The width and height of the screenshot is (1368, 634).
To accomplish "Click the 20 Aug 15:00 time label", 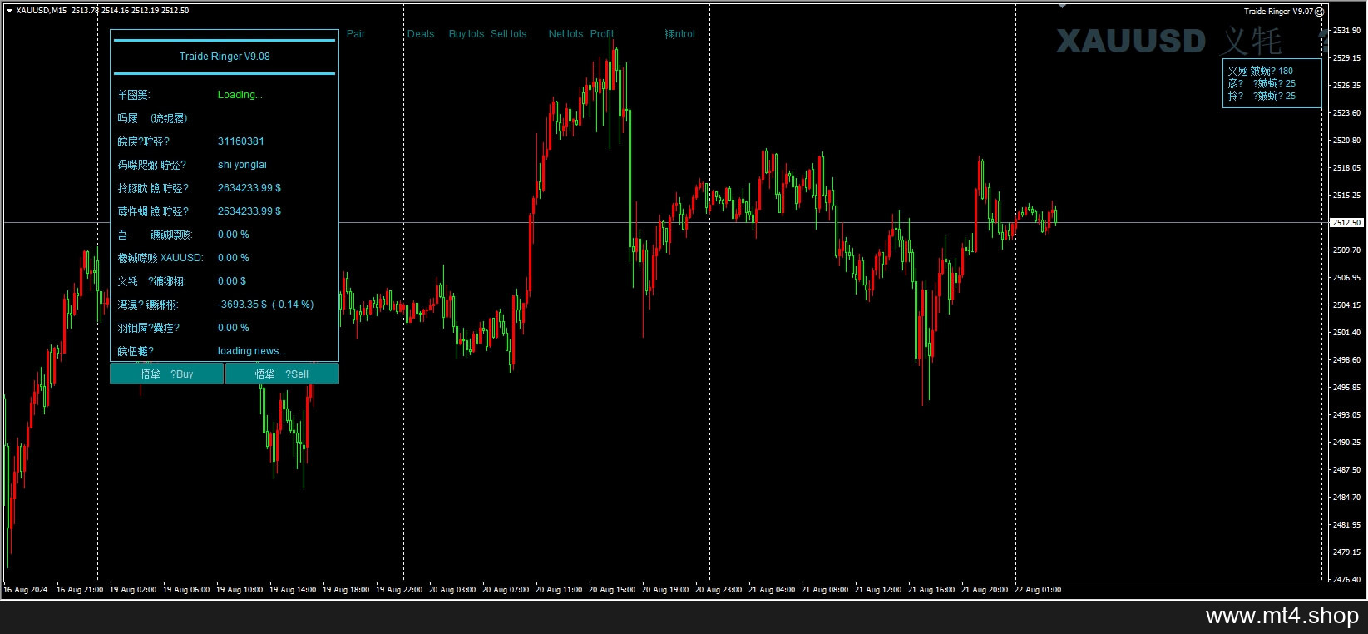I will (612, 590).
